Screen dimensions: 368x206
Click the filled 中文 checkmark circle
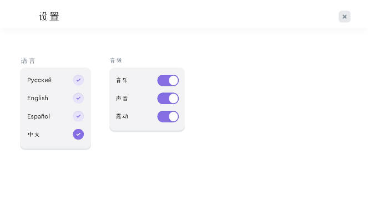tap(78, 135)
